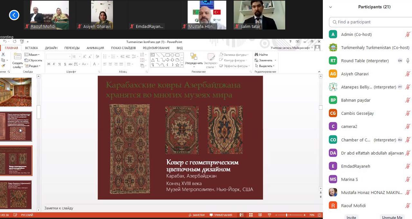This screenshot has width=412, height=219.
Task: Open Заливка фигуры (Shape Fill) dropdown
Action: click(234, 55)
